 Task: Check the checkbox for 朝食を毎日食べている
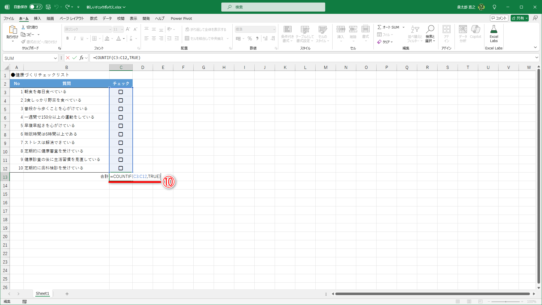pyautogui.click(x=121, y=92)
